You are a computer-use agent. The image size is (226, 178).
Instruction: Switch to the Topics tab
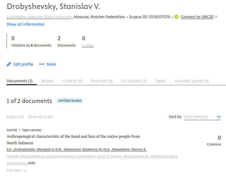coord(160,81)
